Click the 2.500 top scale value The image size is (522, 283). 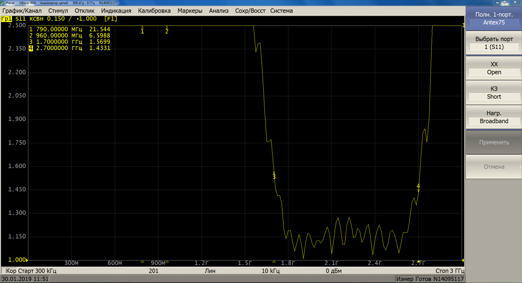(17, 25)
